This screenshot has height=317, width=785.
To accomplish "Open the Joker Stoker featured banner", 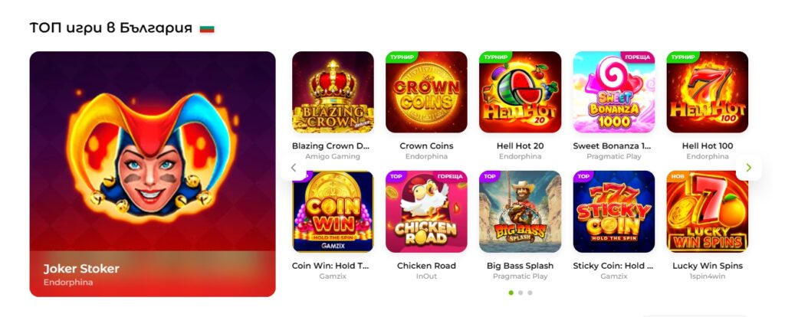I will point(153,174).
